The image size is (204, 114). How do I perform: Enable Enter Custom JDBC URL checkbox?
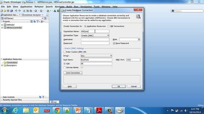click(64, 52)
